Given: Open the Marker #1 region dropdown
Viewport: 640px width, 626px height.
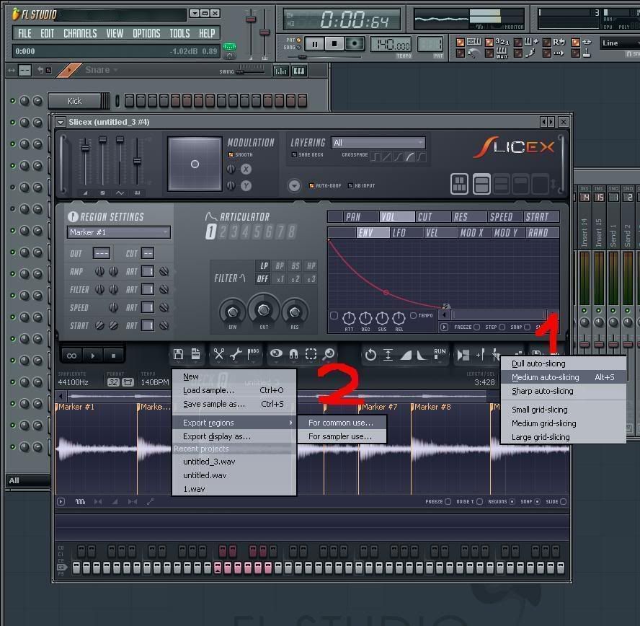Looking at the screenshot, I should pyautogui.click(x=119, y=232).
